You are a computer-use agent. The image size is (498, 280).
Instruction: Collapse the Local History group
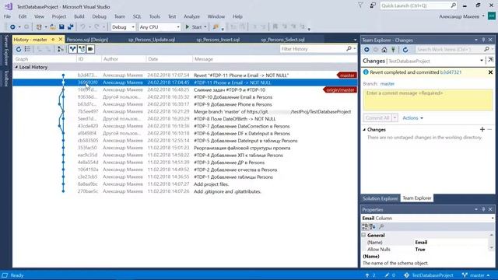click(16, 67)
